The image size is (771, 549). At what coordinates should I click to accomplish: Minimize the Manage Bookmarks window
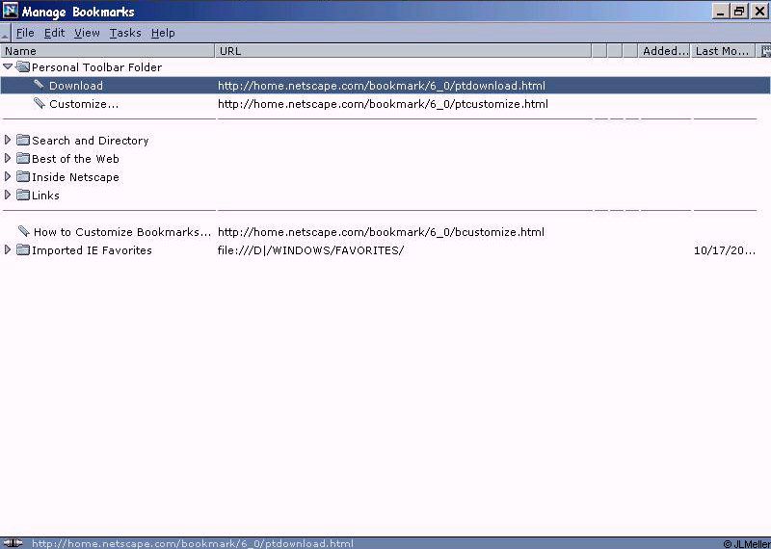[x=720, y=11]
